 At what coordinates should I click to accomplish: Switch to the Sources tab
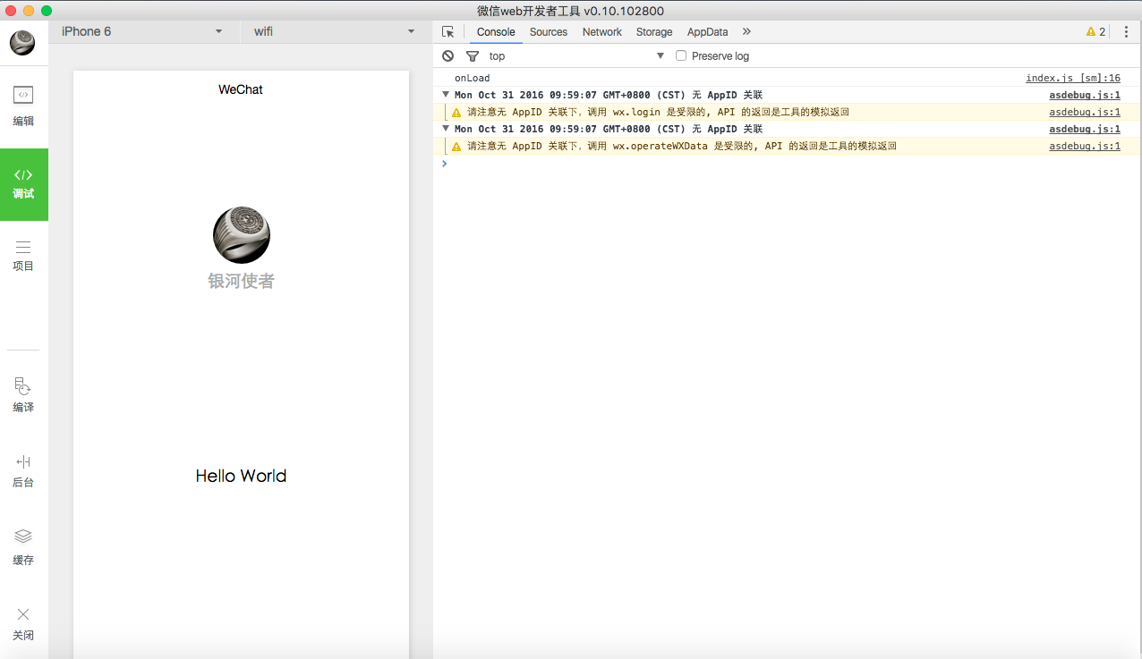click(x=549, y=32)
